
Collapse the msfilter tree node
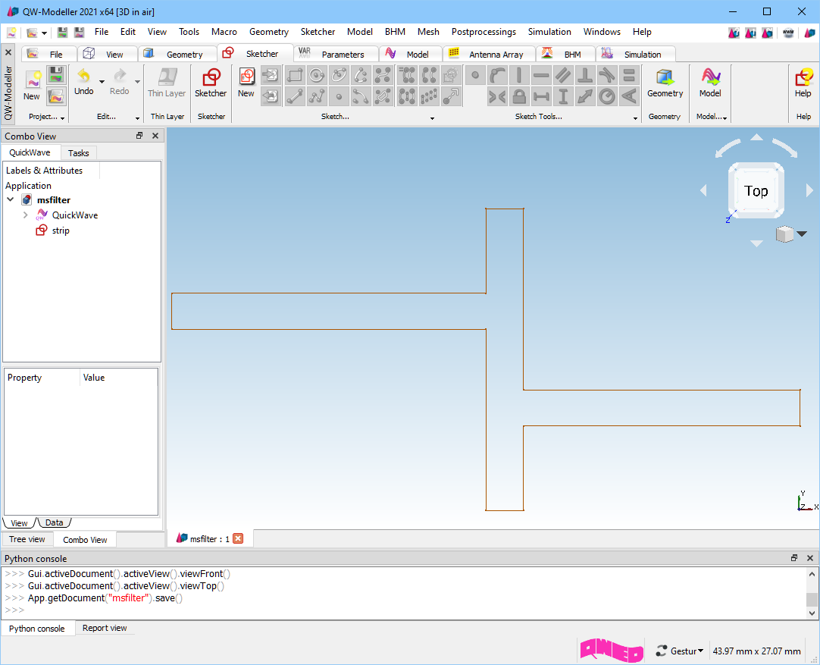[x=11, y=199]
